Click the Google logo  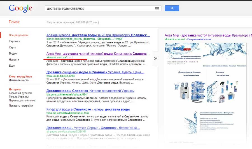20,8
